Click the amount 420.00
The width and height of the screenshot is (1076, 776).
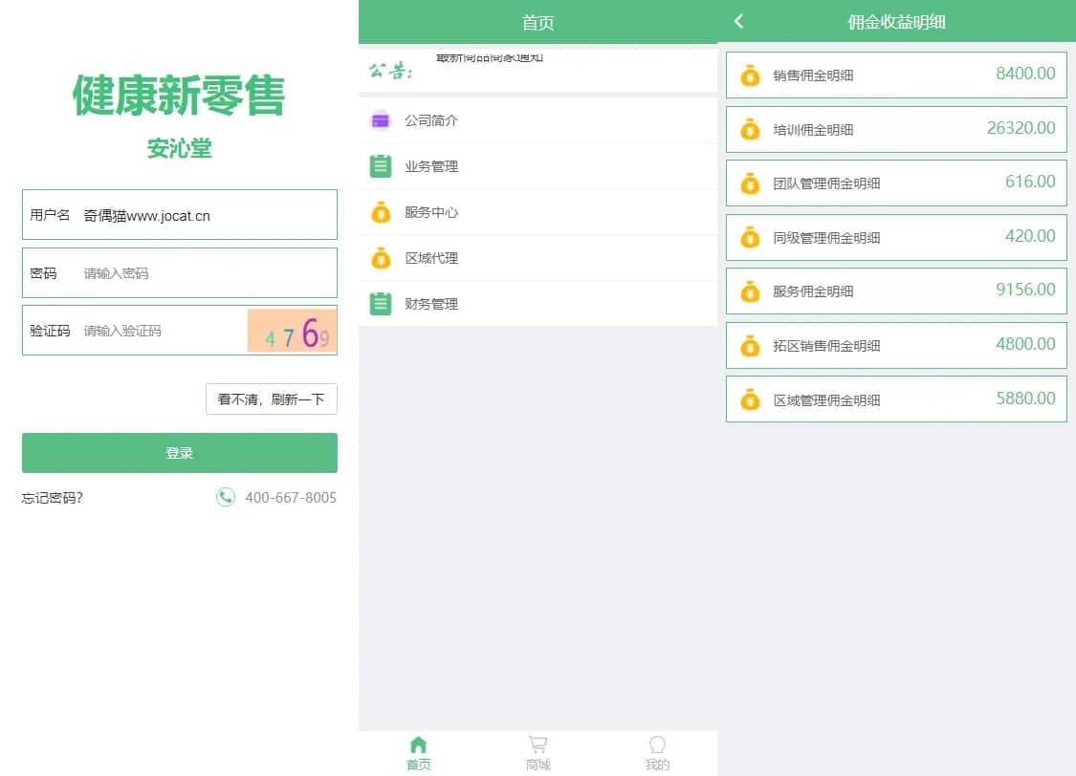coord(1030,236)
